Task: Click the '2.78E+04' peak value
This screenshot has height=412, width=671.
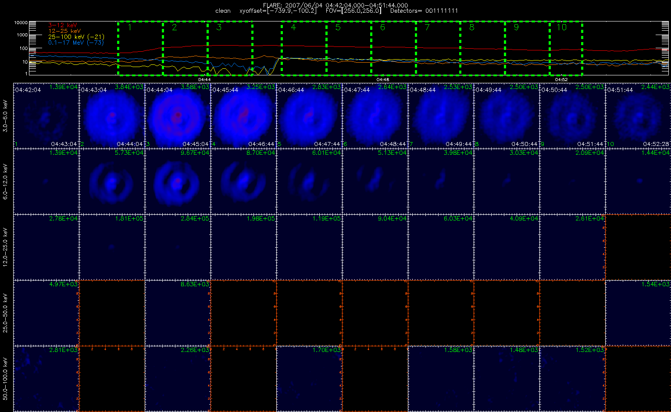Action: [64, 219]
